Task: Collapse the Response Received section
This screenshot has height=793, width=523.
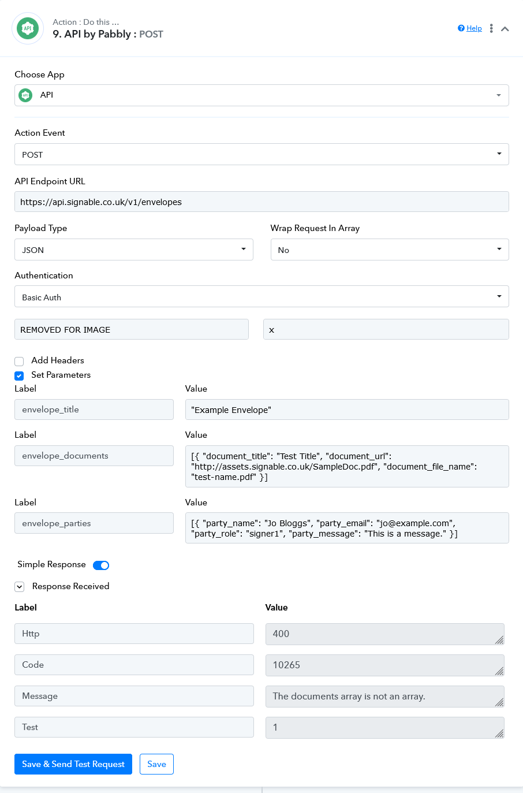Action: click(20, 586)
